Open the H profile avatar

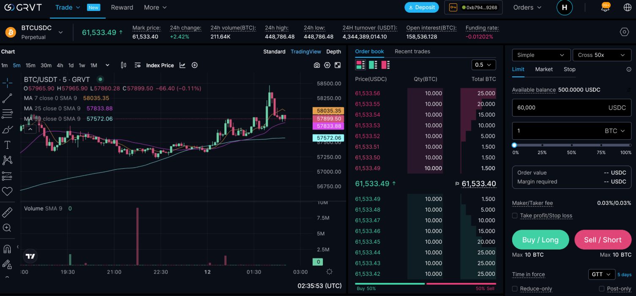565,8
